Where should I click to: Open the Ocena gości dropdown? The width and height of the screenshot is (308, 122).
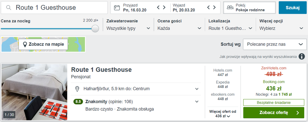[179, 25]
